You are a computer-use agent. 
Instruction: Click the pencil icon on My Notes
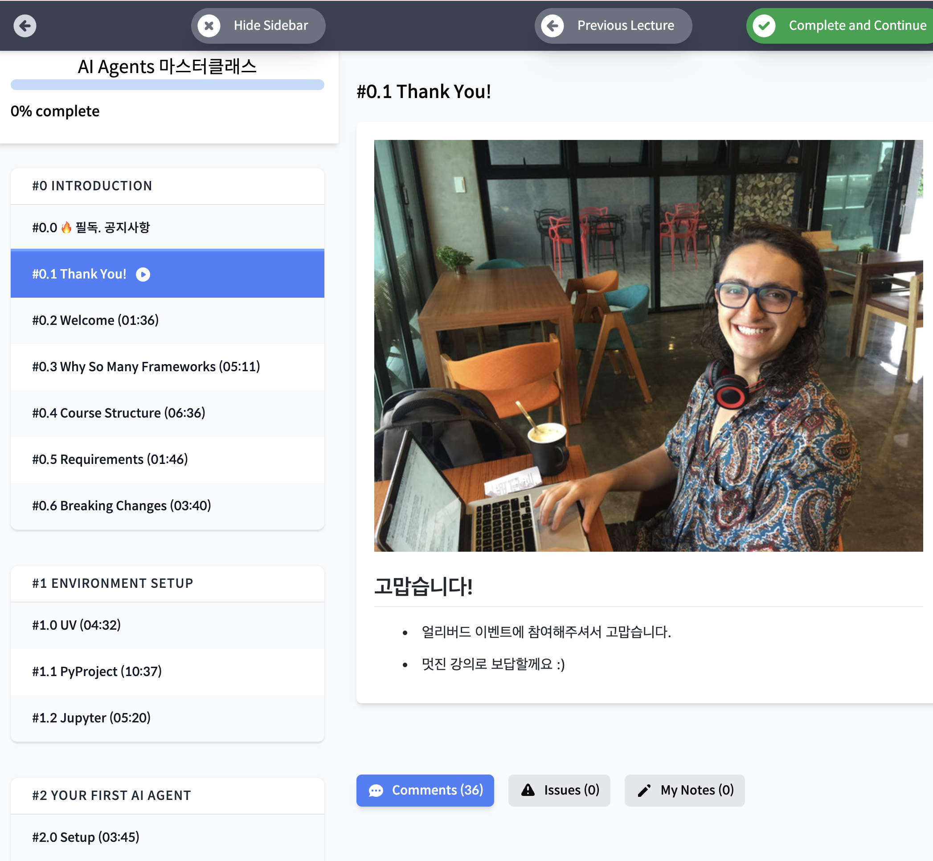click(644, 791)
